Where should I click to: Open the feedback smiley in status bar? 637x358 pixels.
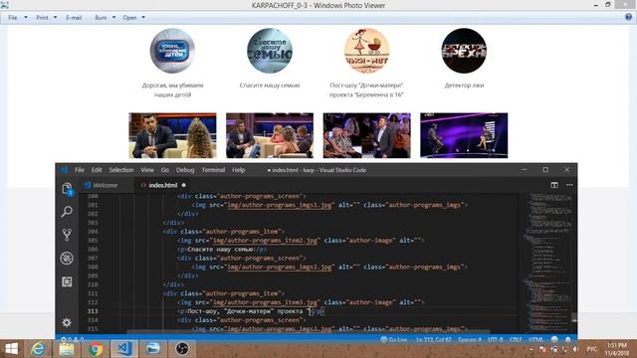click(554, 339)
